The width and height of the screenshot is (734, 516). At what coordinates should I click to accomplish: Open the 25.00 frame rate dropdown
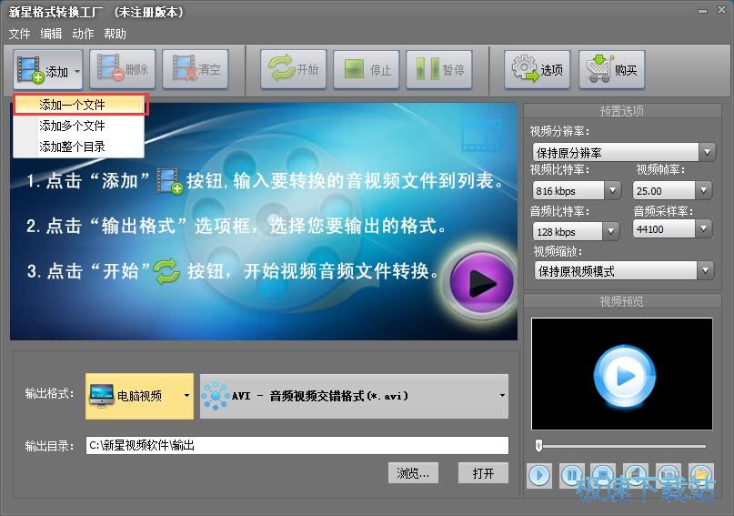(x=703, y=190)
